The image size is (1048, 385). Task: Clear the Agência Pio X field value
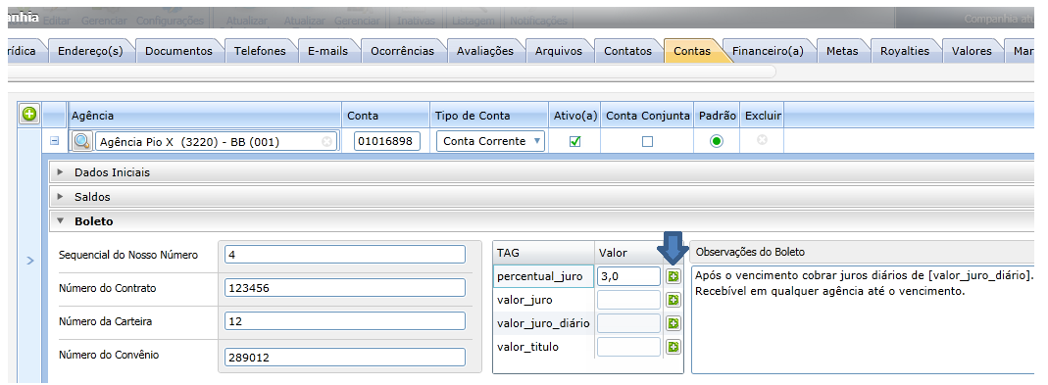point(326,141)
